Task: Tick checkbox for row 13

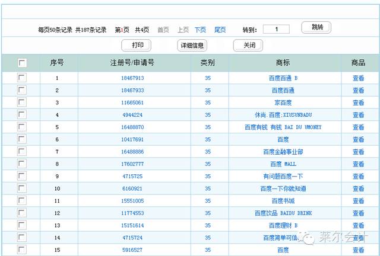Action: [x=22, y=225]
